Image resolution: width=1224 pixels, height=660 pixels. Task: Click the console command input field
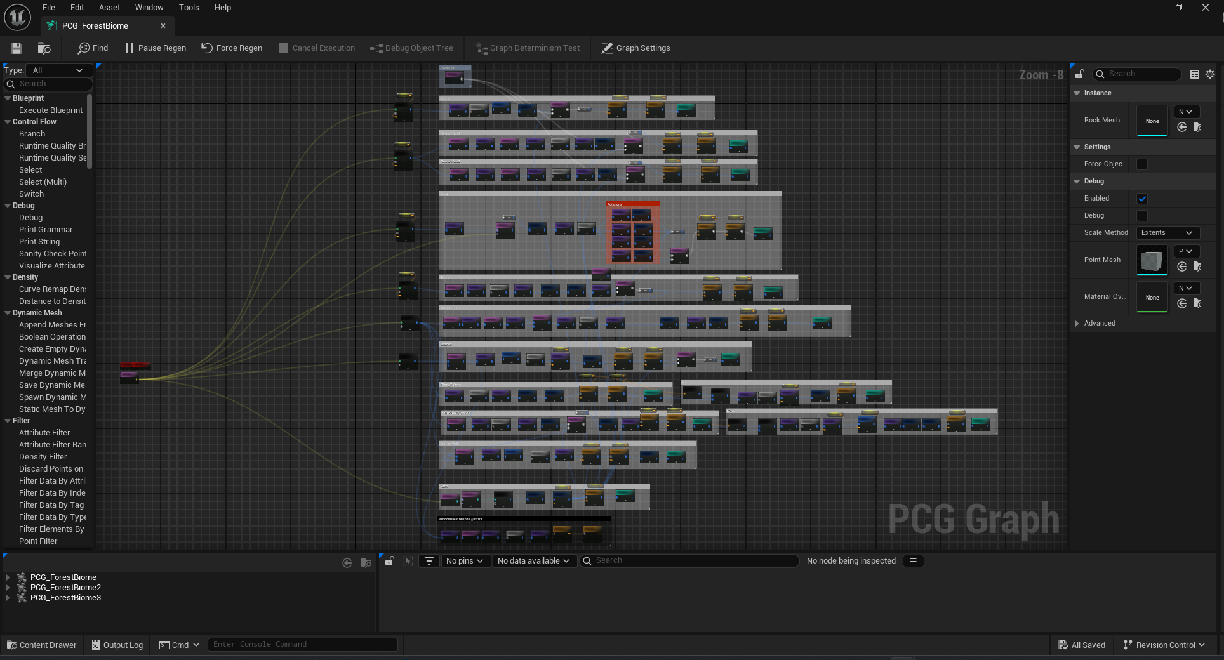(x=303, y=645)
